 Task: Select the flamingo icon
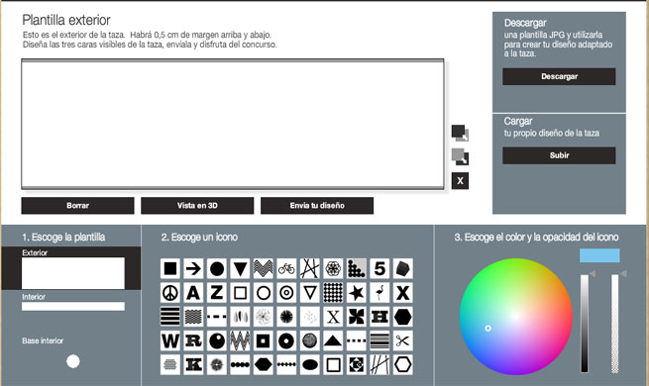379,293
